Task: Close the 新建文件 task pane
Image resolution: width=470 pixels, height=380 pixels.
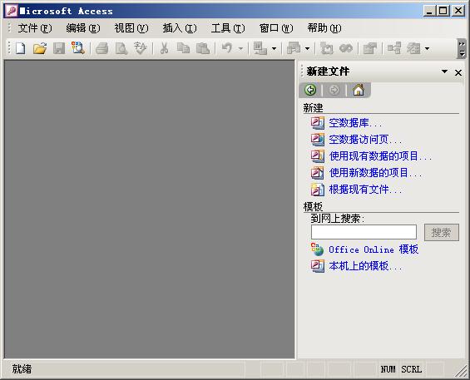Action: coord(458,72)
